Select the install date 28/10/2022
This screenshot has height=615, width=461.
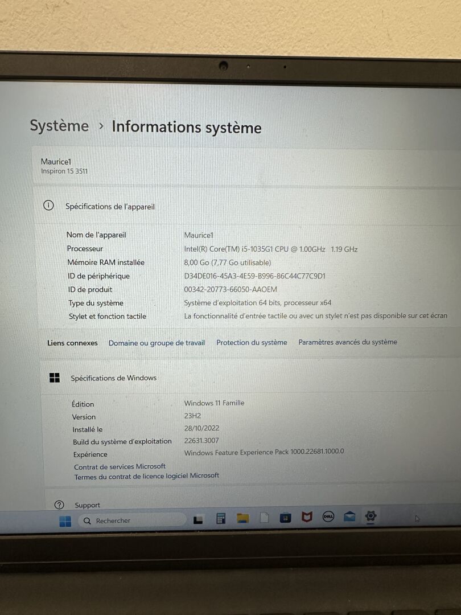(x=201, y=428)
